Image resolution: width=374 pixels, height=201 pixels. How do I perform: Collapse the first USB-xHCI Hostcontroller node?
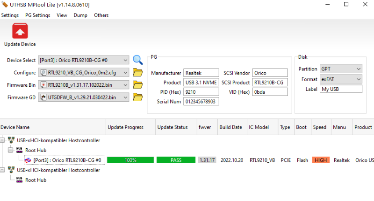(x=3, y=140)
